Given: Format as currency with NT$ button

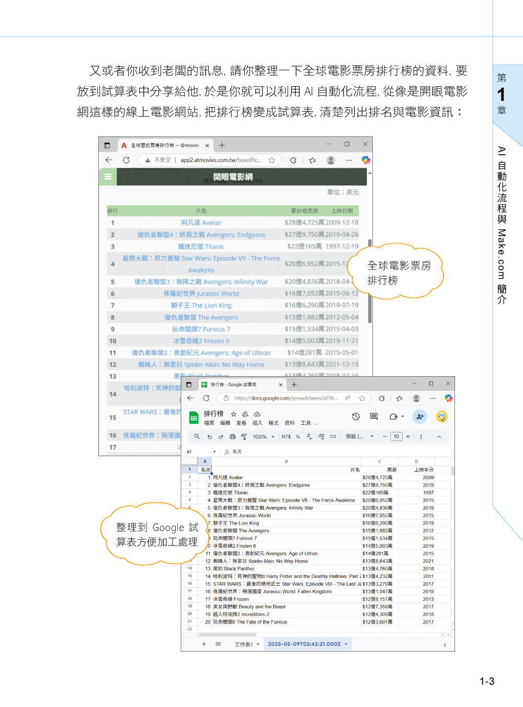Looking at the screenshot, I should [x=286, y=436].
